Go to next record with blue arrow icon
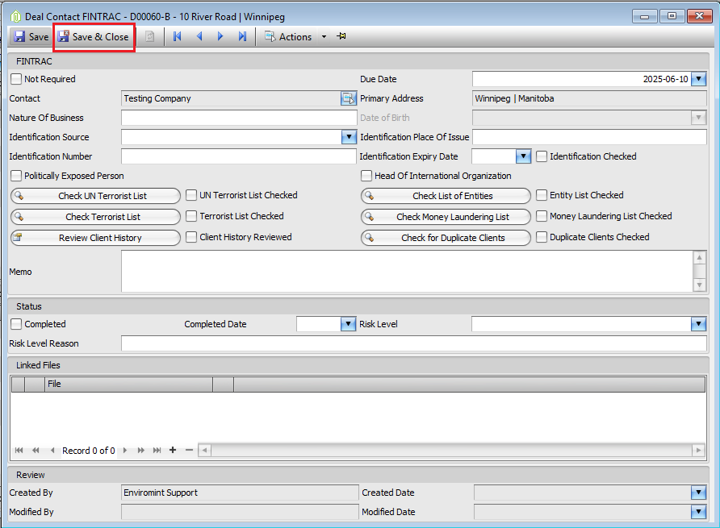 220,36
